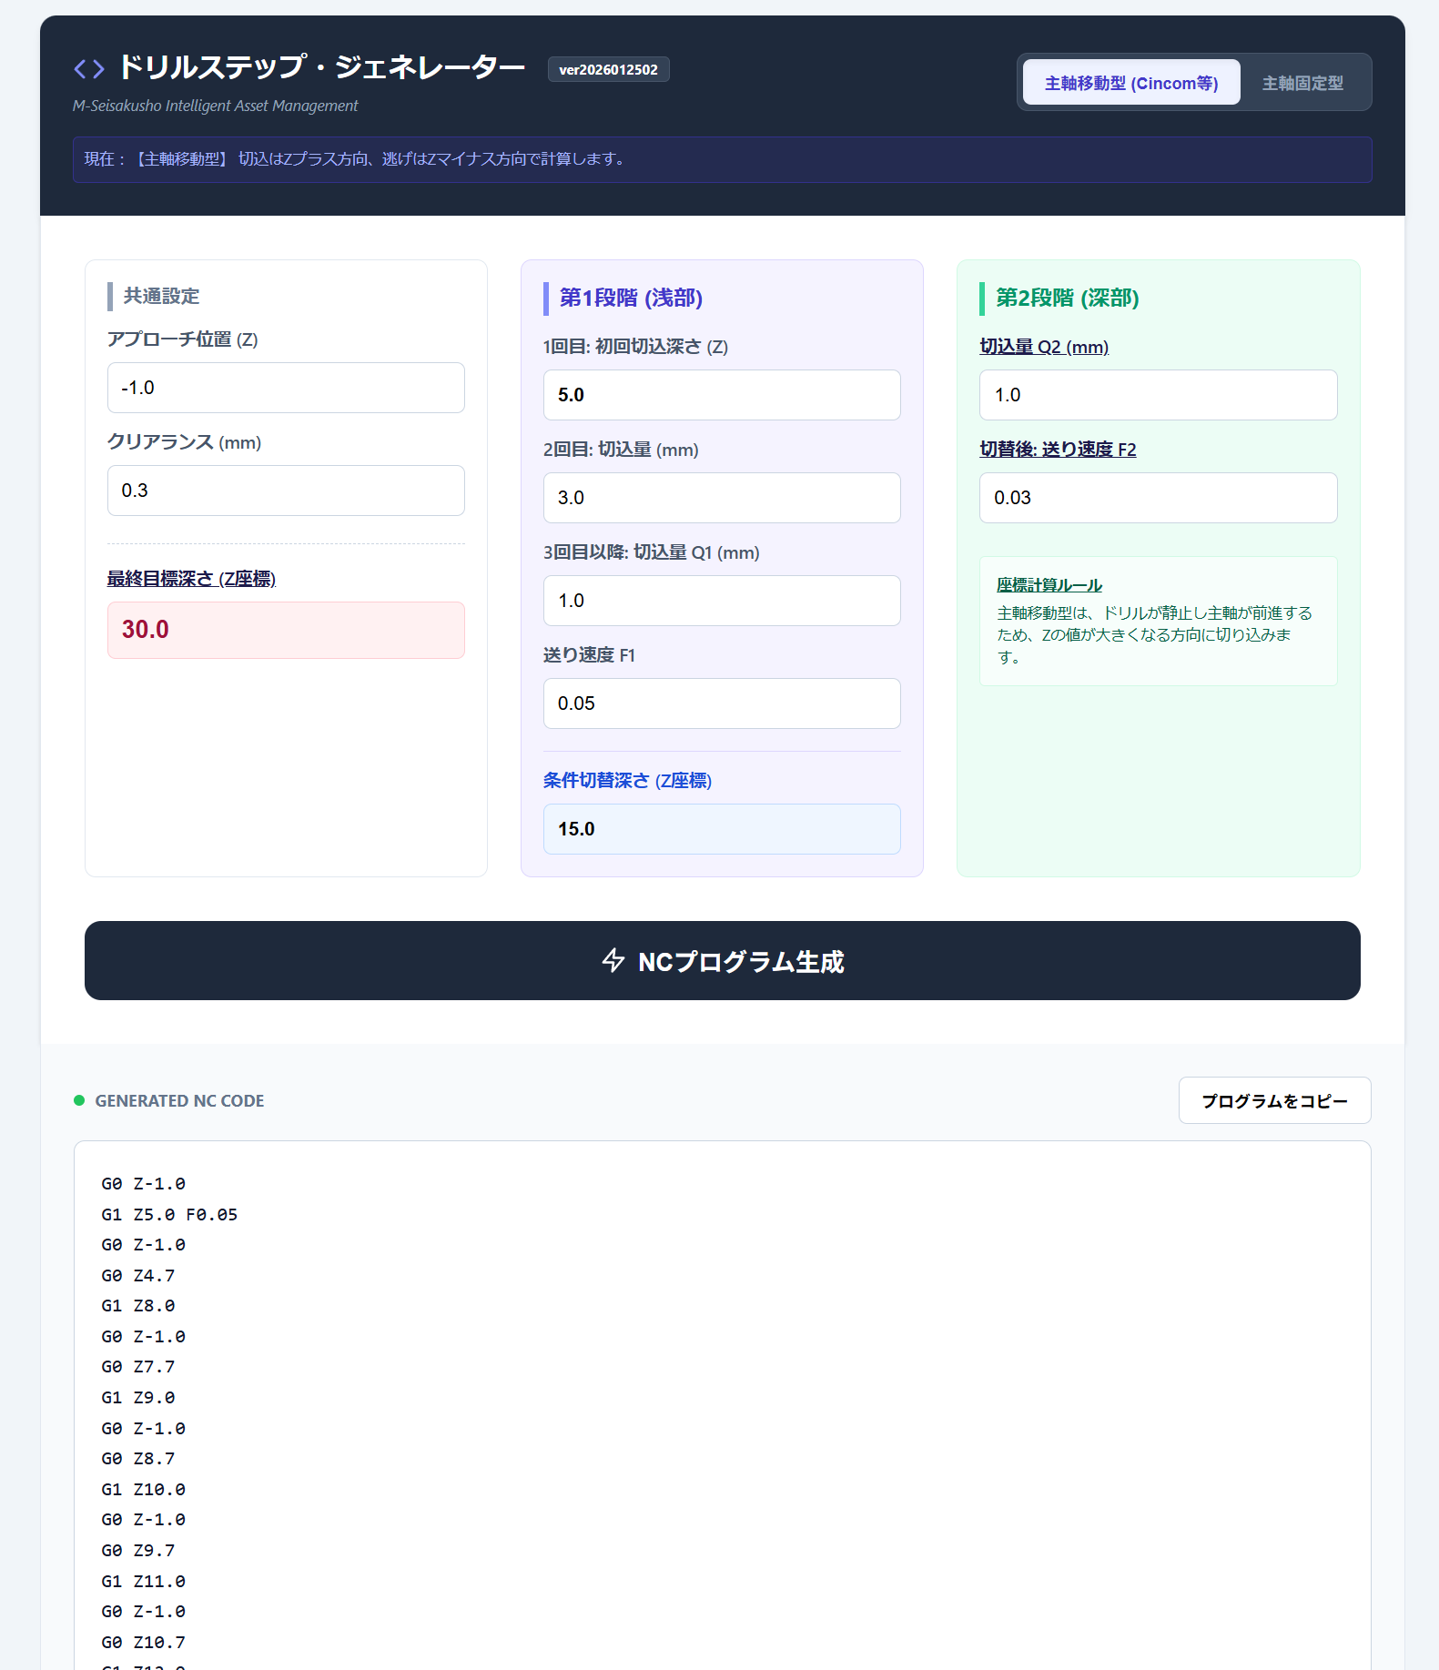Click the green status dot beside GENERATED NC CODE
The image size is (1439, 1670).
pos(79,1100)
